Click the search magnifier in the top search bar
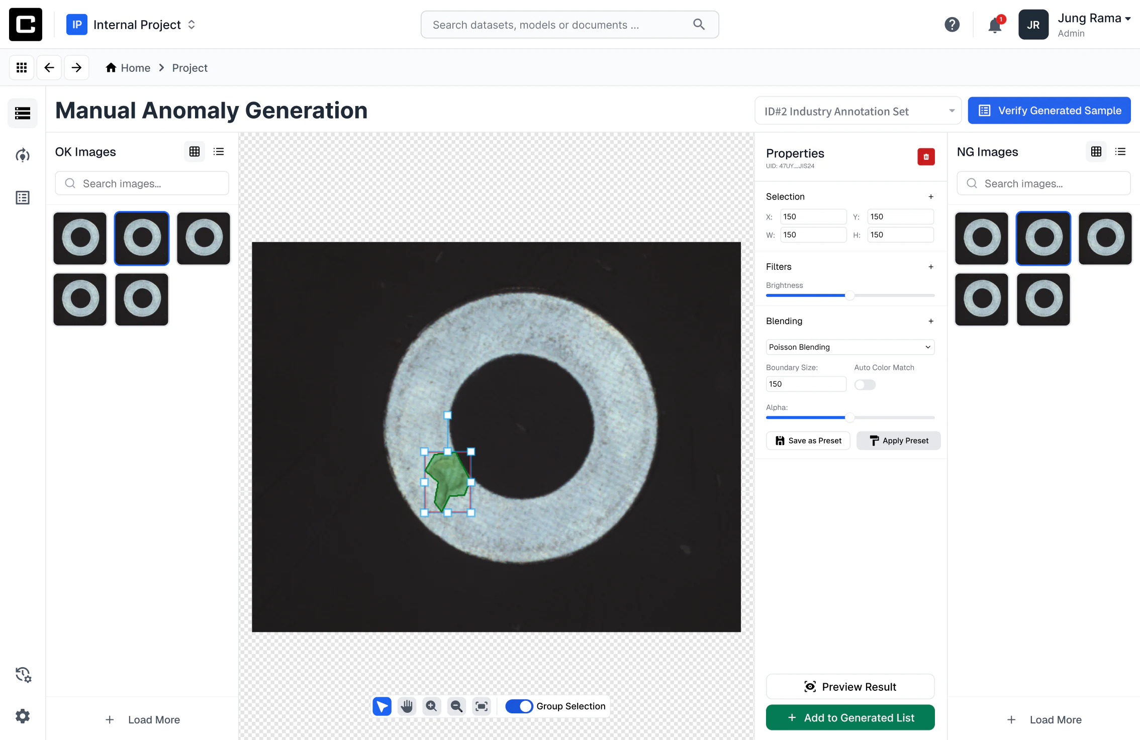 click(699, 24)
